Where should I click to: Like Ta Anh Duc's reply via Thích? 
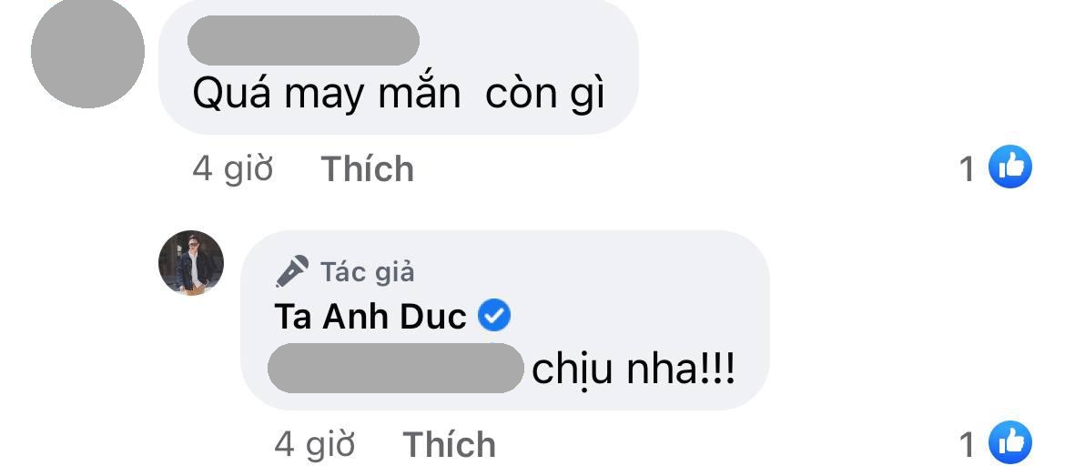click(449, 444)
